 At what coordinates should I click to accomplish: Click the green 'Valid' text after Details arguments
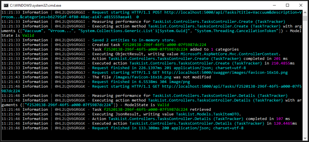point(164,105)
